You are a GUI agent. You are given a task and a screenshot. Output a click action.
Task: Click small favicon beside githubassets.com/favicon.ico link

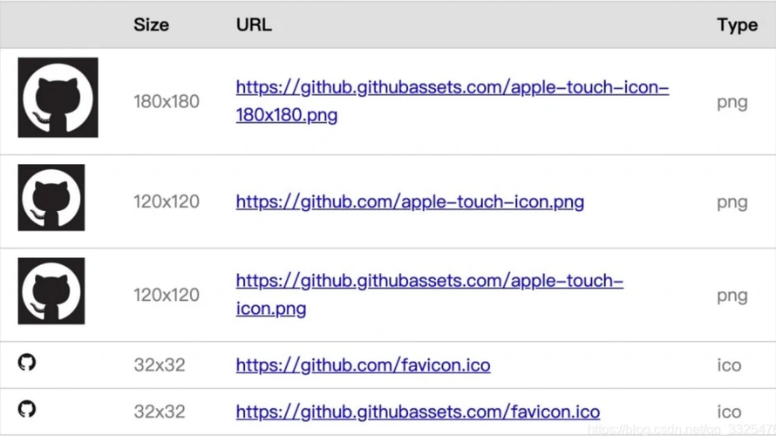click(27, 408)
